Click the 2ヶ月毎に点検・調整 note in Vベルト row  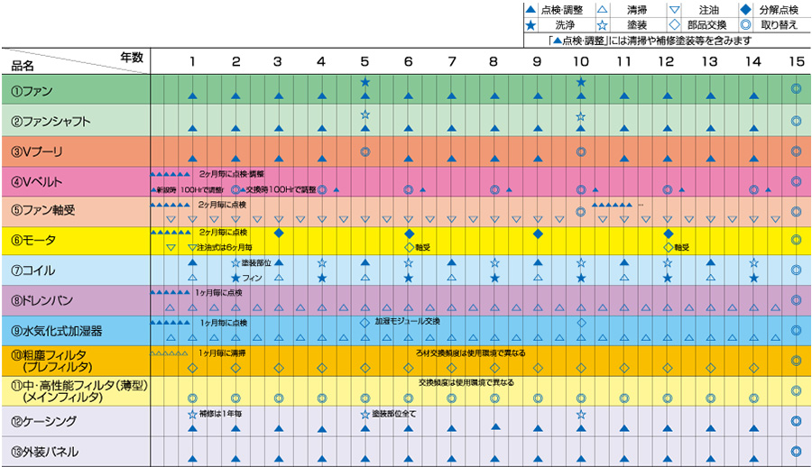coord(232,174)
